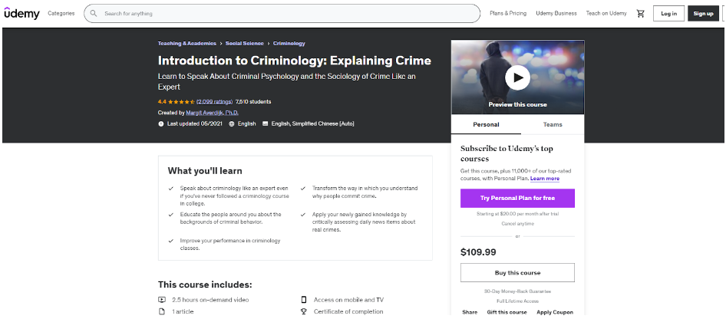
Task: Open Udemy Business link
Action: coord(556,13)
